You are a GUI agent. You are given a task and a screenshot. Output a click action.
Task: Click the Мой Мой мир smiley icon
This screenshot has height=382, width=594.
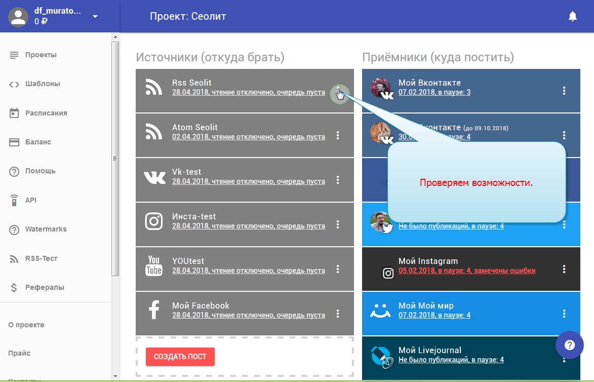pos(380,310)
